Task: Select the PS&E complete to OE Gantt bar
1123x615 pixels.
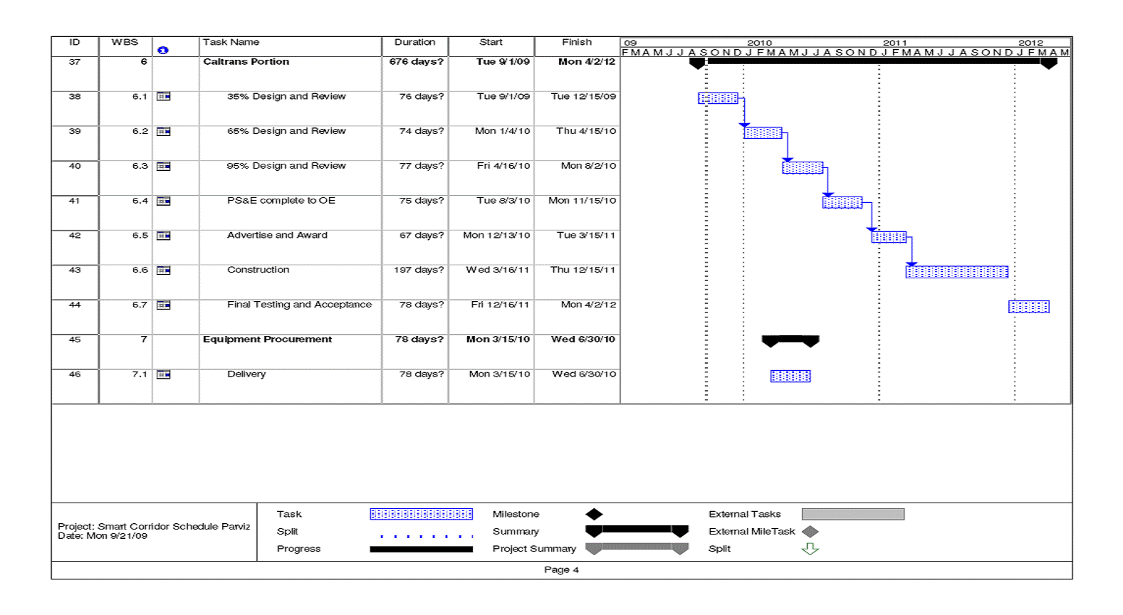Action: point(842,202)
